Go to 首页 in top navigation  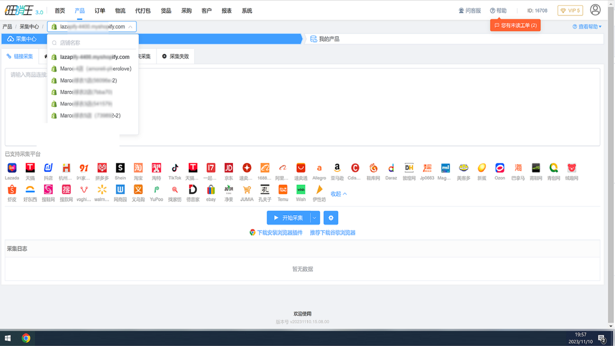tap(60, 11)
